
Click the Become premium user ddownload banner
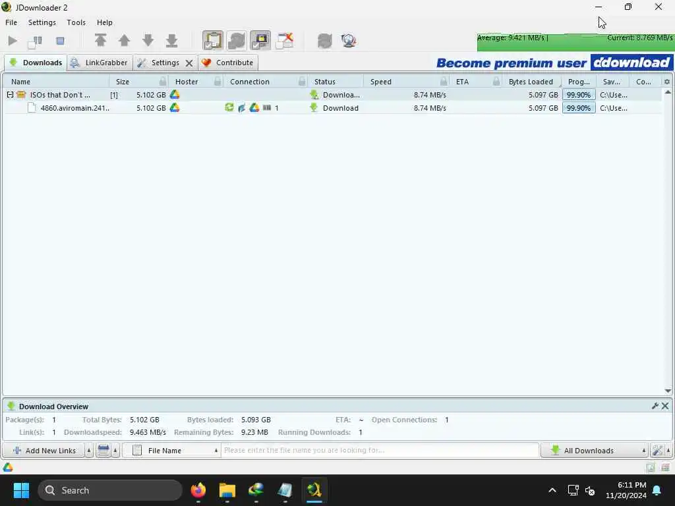554,63
